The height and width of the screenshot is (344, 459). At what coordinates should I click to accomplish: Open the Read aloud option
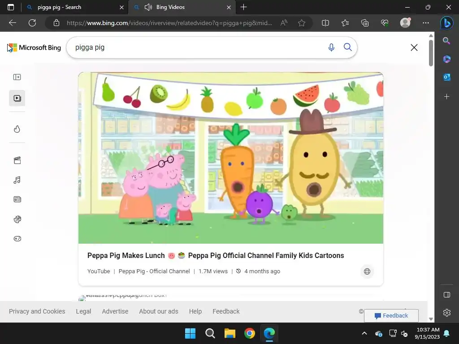click(x=284, y=23)
